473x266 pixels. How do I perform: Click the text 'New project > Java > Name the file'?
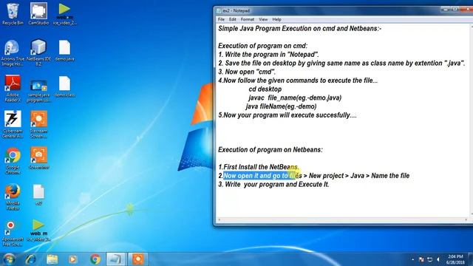click(359, 176)
